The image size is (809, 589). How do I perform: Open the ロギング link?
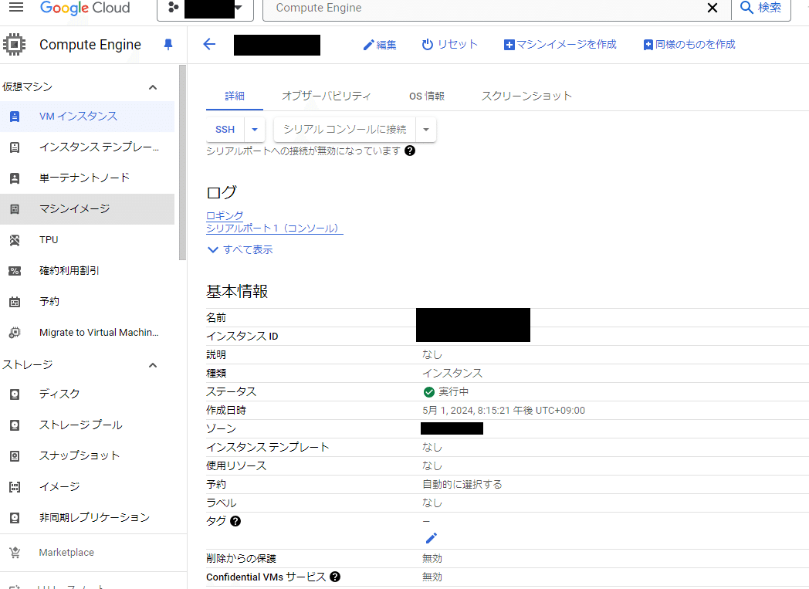pos(225,216)
